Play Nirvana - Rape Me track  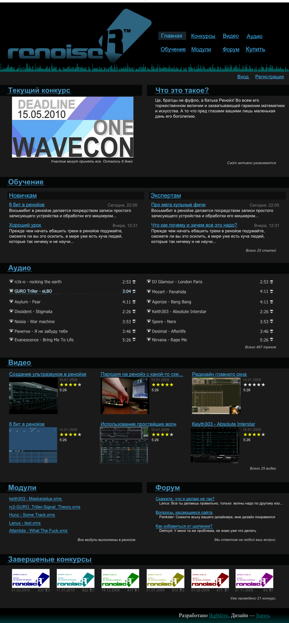pos(149,340)
